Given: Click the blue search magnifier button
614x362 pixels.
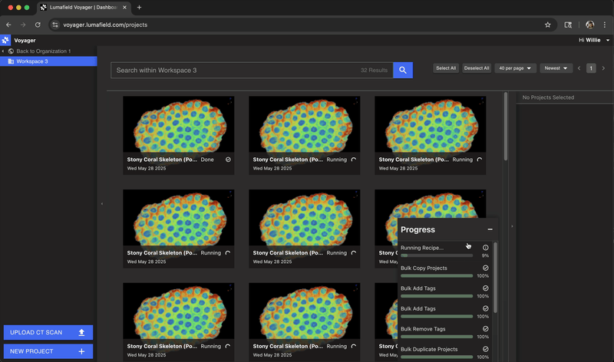Looking at the screenshot, I should pos(403,71).
